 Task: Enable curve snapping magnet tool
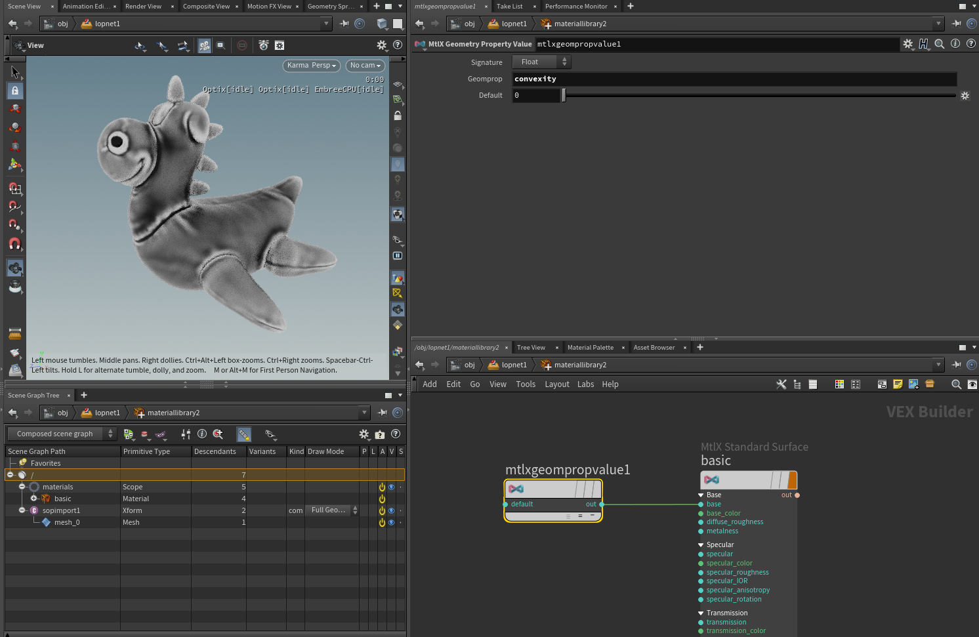15,207
